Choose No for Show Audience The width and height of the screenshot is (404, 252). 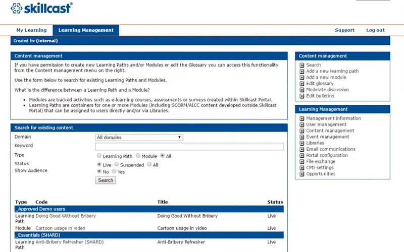99,171
